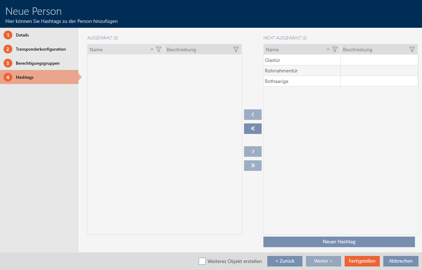Switch to the Berechtigungsgruppen step
Image resolution: width=422 pixels, height=270 pixels.
(37, 63)
